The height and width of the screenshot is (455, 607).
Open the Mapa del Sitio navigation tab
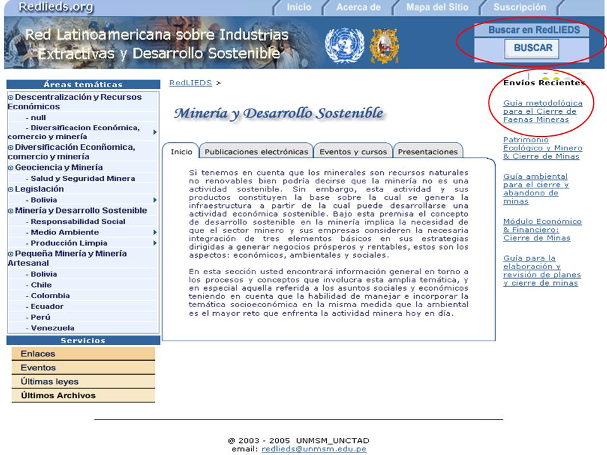(438, 8)
